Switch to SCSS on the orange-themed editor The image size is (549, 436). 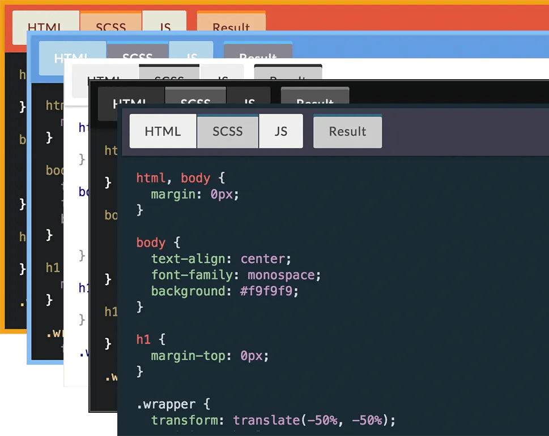click(x=111, y=27)
